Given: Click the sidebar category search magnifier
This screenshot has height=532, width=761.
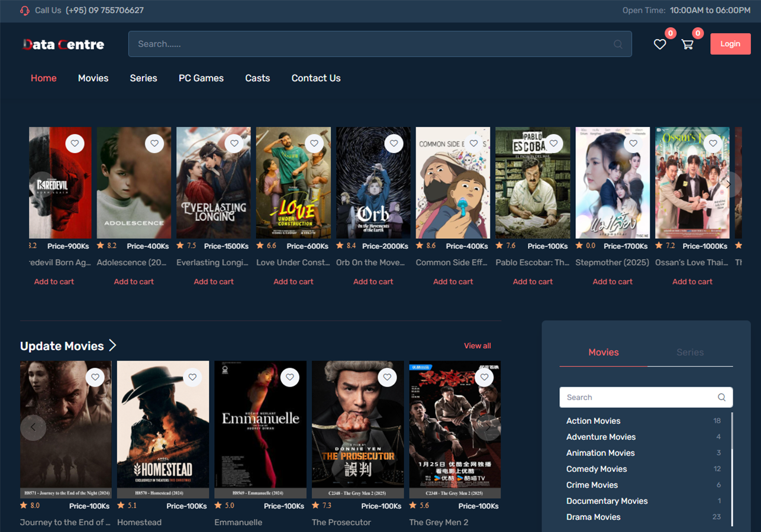Looking at the screenshot, I should pyautogui.click(x=721, y=397).
